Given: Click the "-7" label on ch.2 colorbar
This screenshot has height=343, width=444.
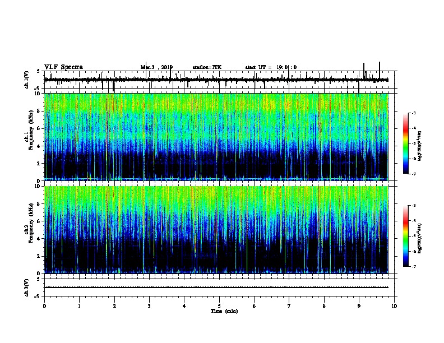Looking at the screenshot, I should [413, 266].
